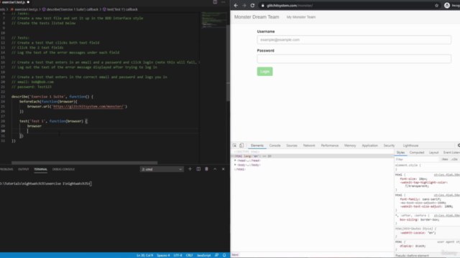This screenshot has height=258, width=460.
Task: Click the Monster Dream Team brand link
Action: coord(257,17)
